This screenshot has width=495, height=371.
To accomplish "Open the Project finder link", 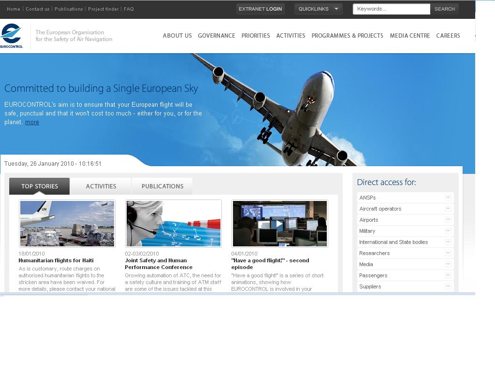I will click(x=103, y=9).
